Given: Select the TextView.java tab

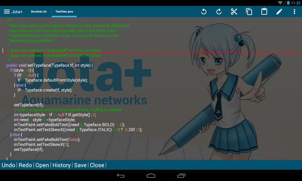Looking at the screenshot, I should (64, 12).
